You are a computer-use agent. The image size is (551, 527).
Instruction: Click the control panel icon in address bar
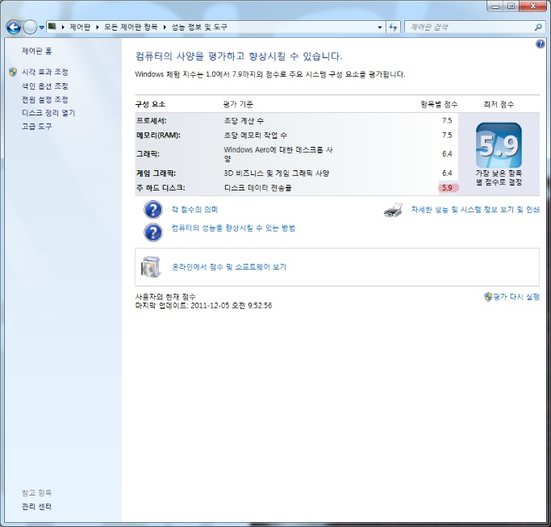[52, 27]
